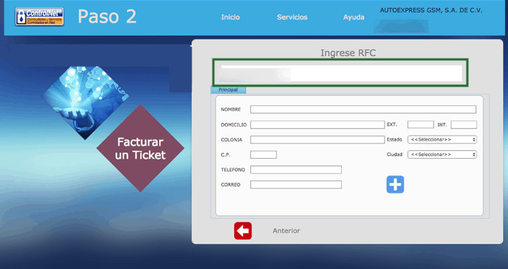Click the EXT. number field
The height and width of the screenshot is (269, 508).
pyautogui.click(x=420, y=125)
